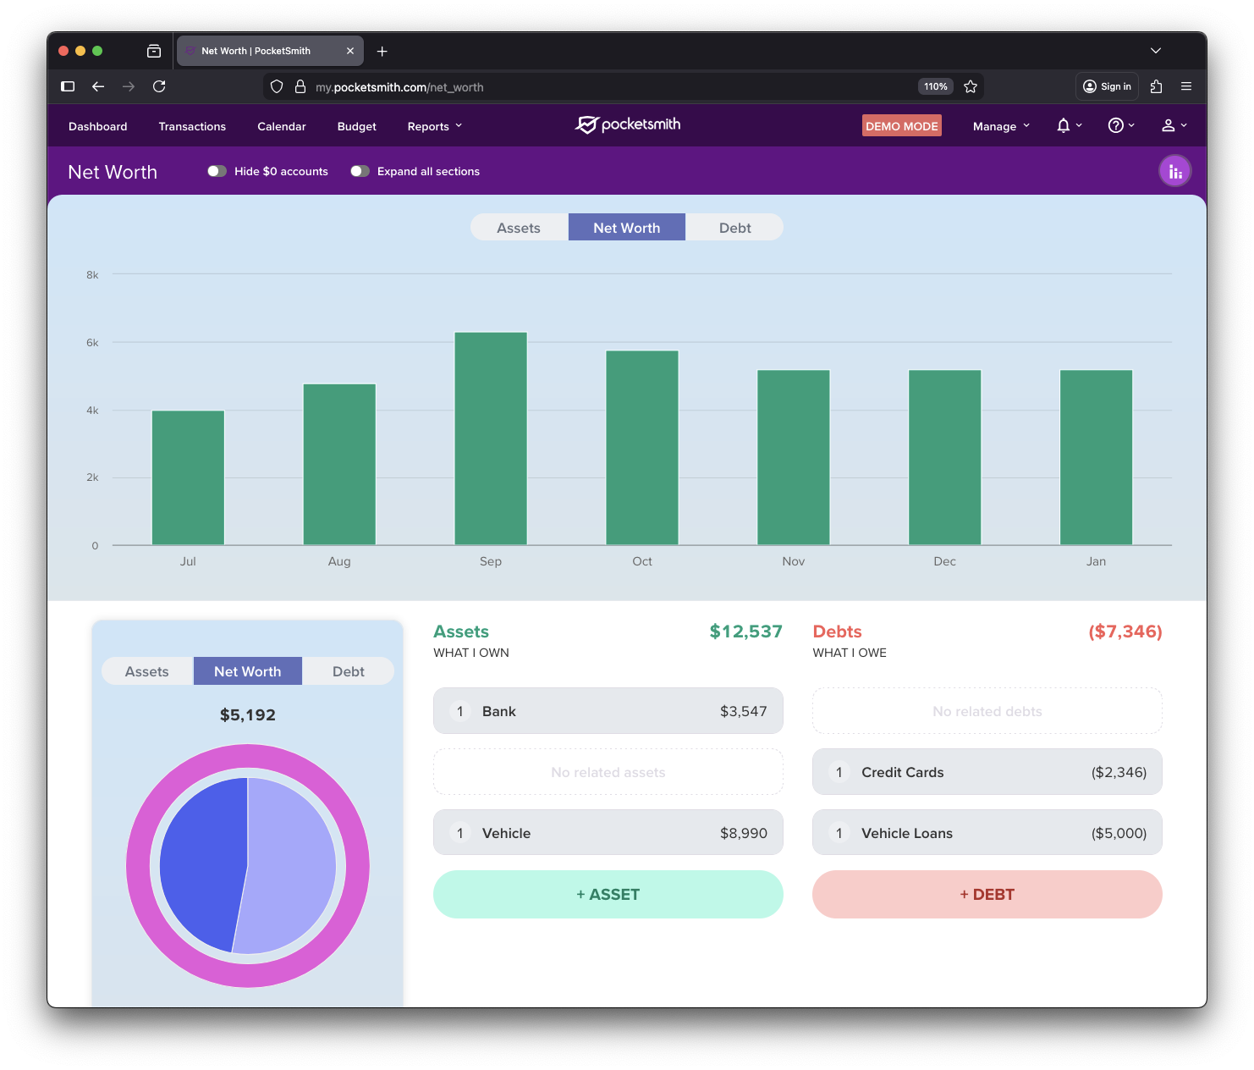Click the purple chart icon button
Image resolution: width=1254 pixels, height=1070 pixels.
click(x=1174, y=172)
